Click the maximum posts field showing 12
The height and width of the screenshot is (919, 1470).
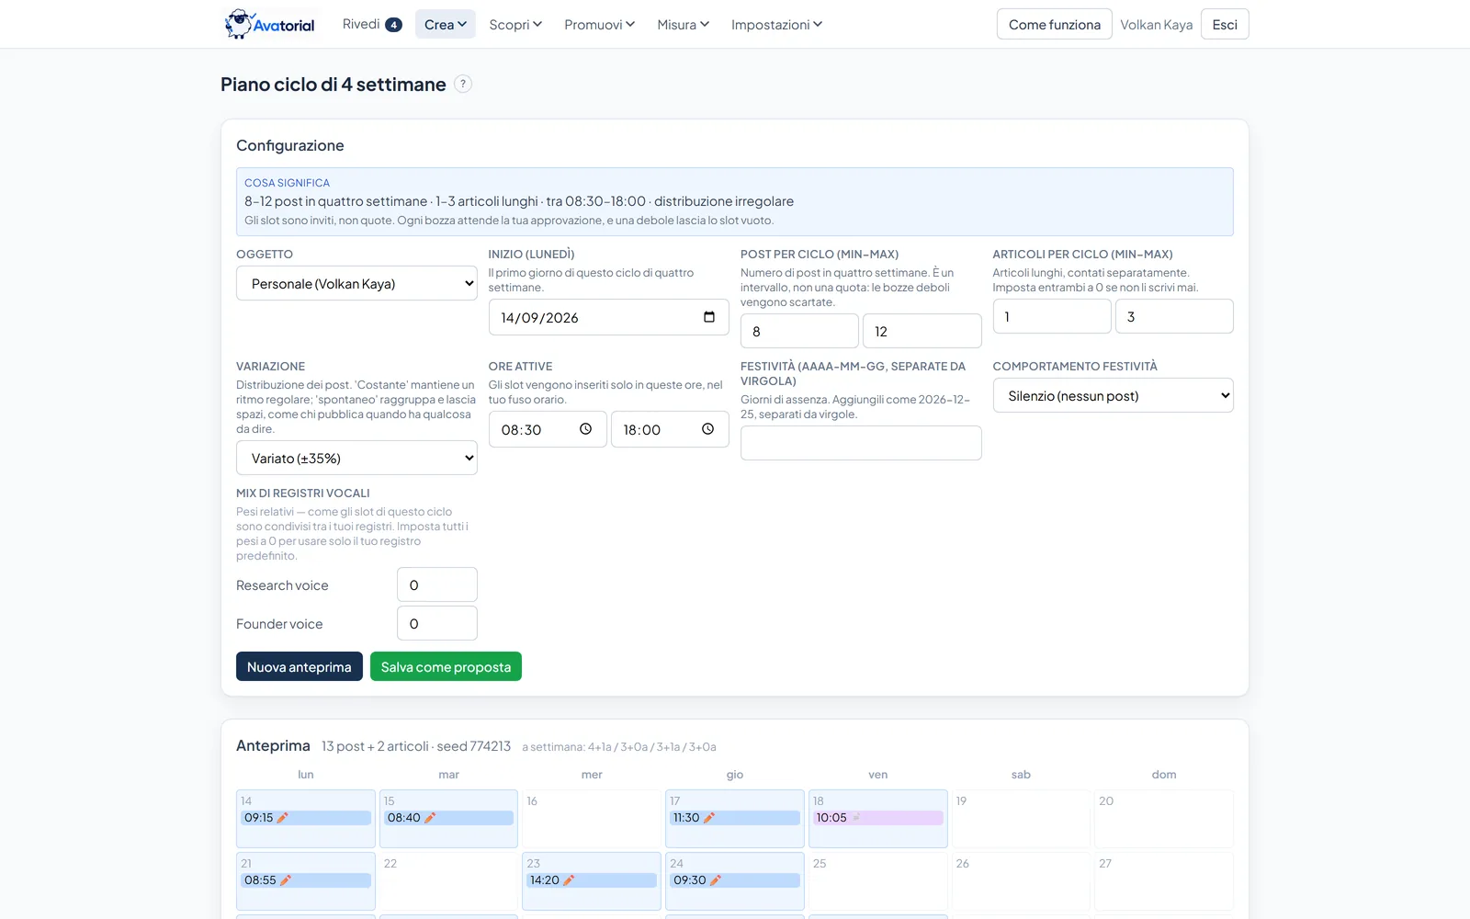click(x=922, y=331)
